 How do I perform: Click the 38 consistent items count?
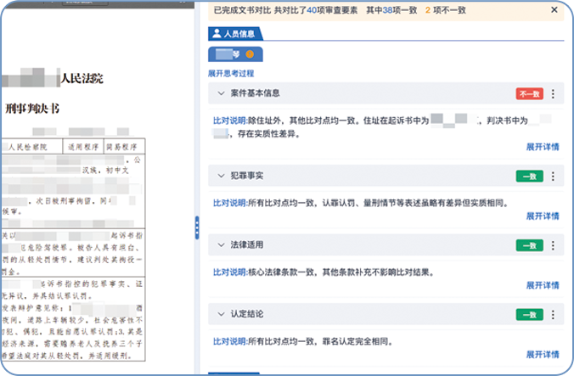[387, 10]
